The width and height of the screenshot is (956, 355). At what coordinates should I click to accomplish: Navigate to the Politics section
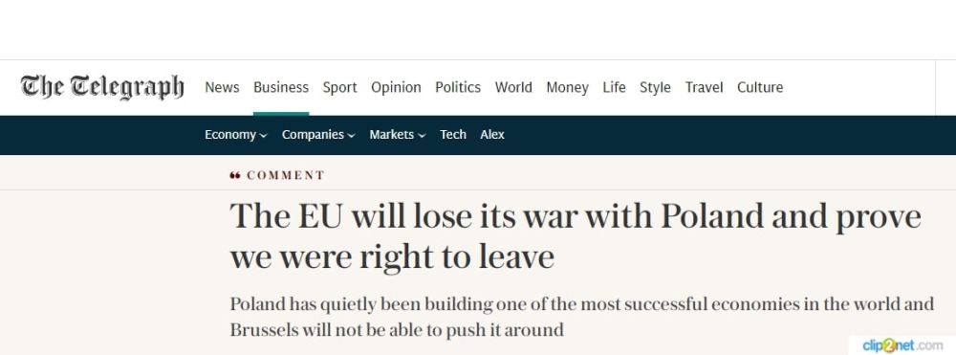point(458,87)
